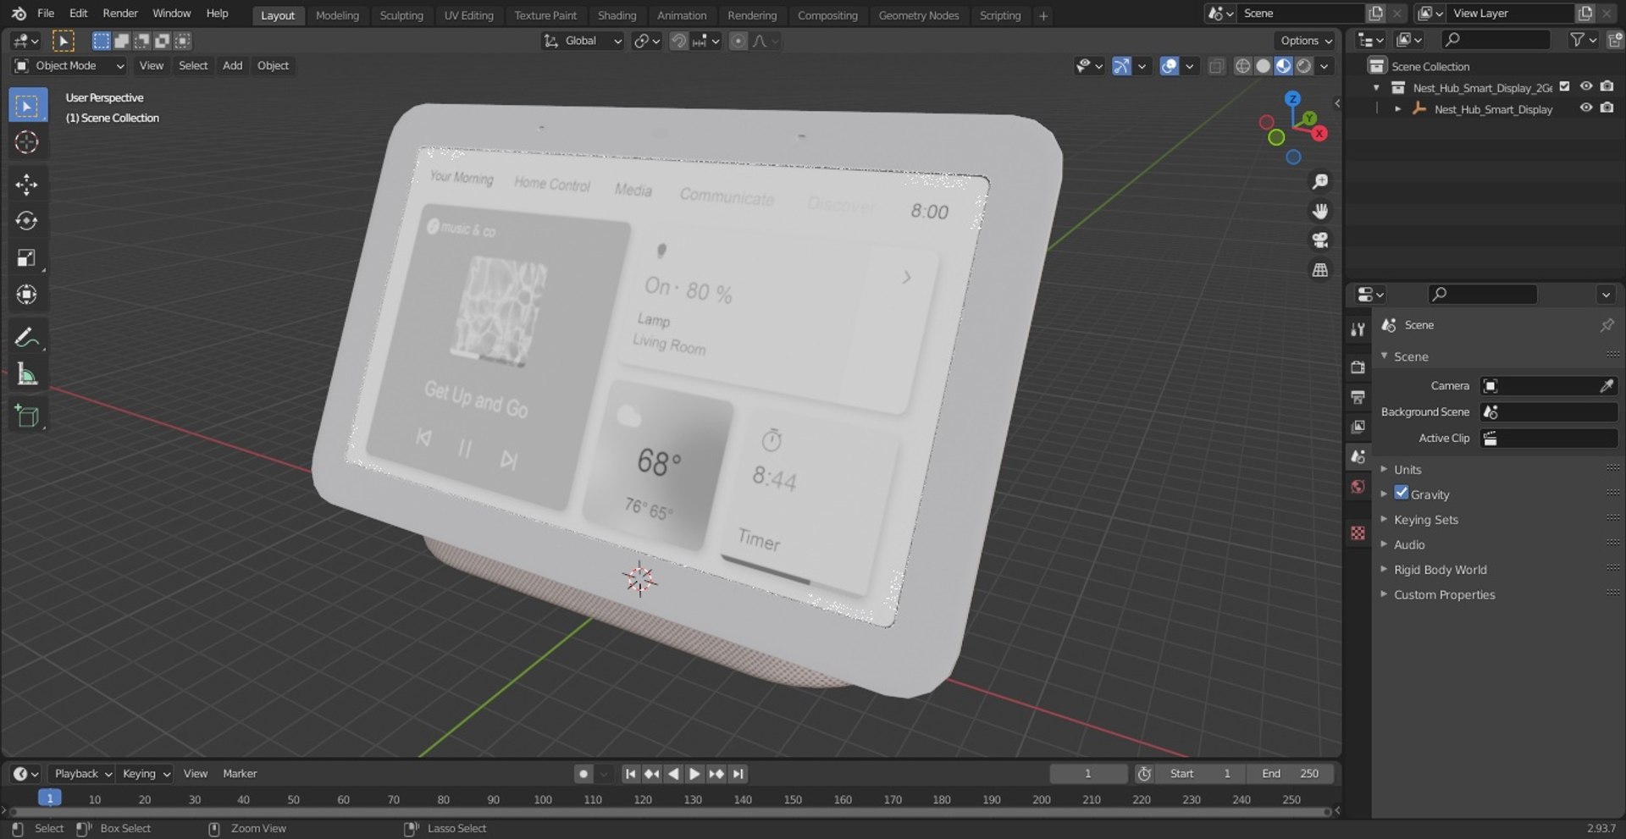This screenshot has height=839, width=1626.
Task: Switch perspective/orthographic grid icon
Action: tap(1320, 270)
